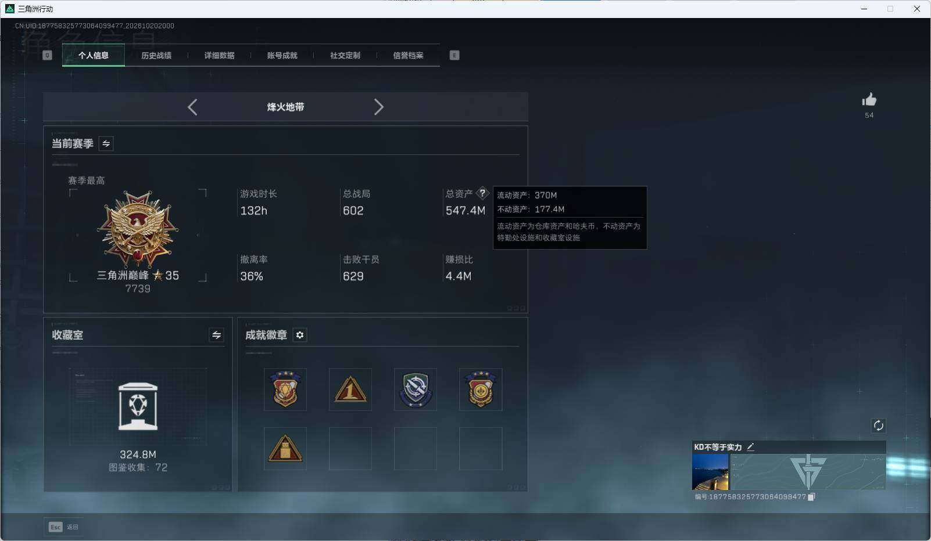The height and width of the screenshot is (541, 931).
Task: Click the 撤离率 36% value
Action: pyautogui.click(x=252, y=276)
